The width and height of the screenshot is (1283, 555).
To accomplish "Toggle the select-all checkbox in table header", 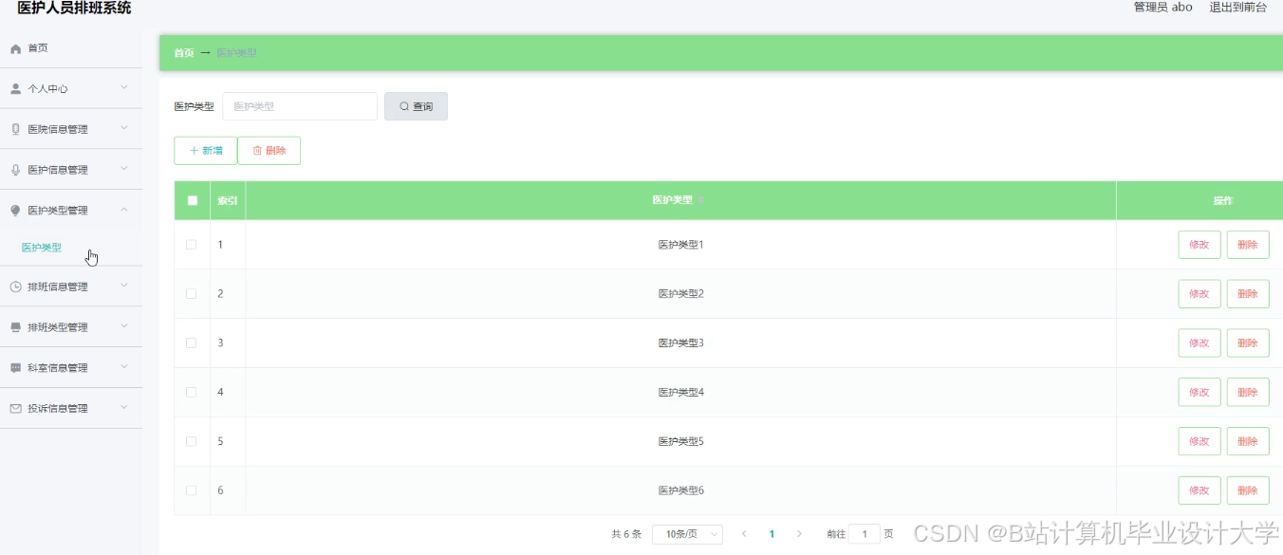I will click(193, 200).
